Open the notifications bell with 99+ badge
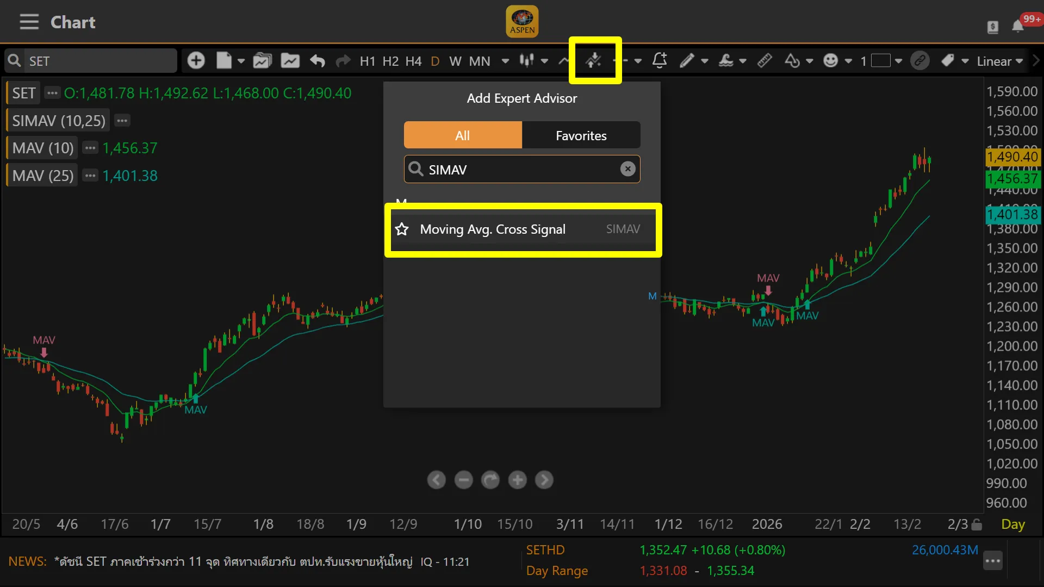1044x587 pixels. coord(1018,26)
